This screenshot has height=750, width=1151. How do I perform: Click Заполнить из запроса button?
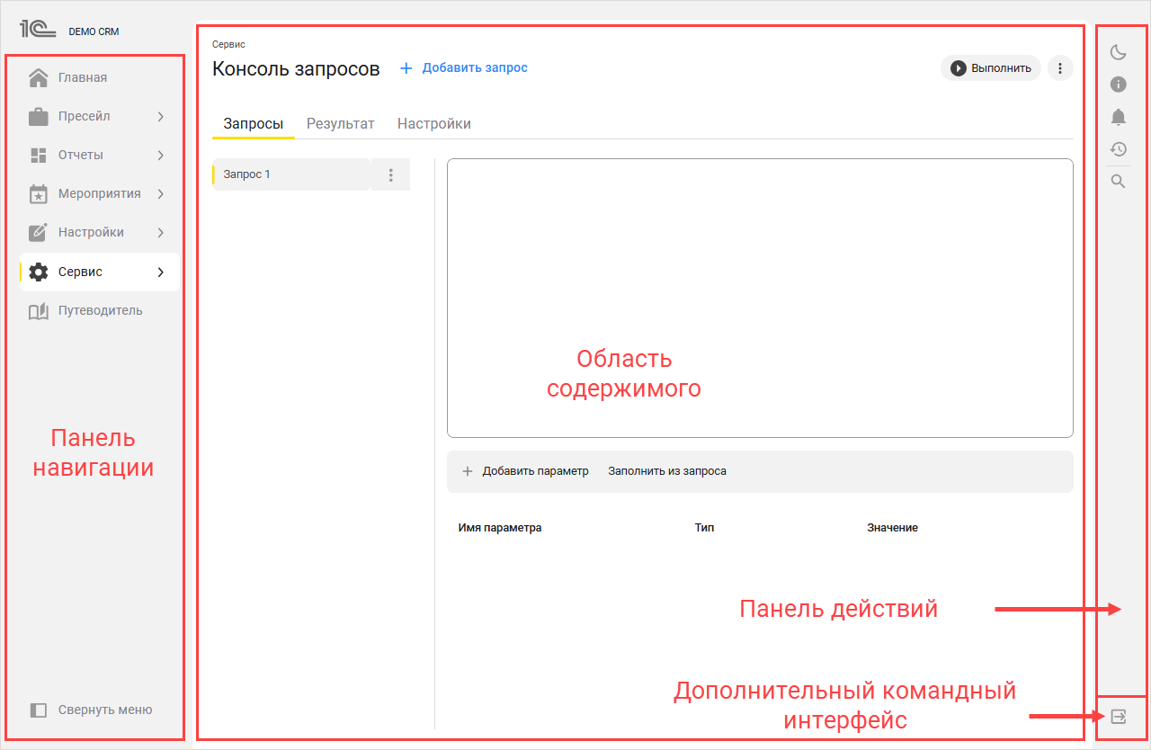pos(667,471)
